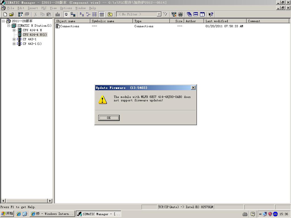Sort by Object name column header
291x218 pixels.
point(72,21)
